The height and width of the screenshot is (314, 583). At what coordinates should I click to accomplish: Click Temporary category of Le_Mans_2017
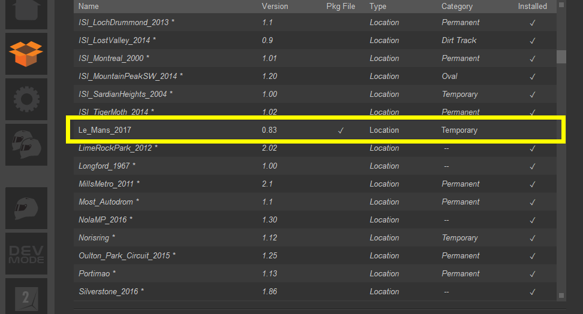pyautogui.click(x=459, y=130)
